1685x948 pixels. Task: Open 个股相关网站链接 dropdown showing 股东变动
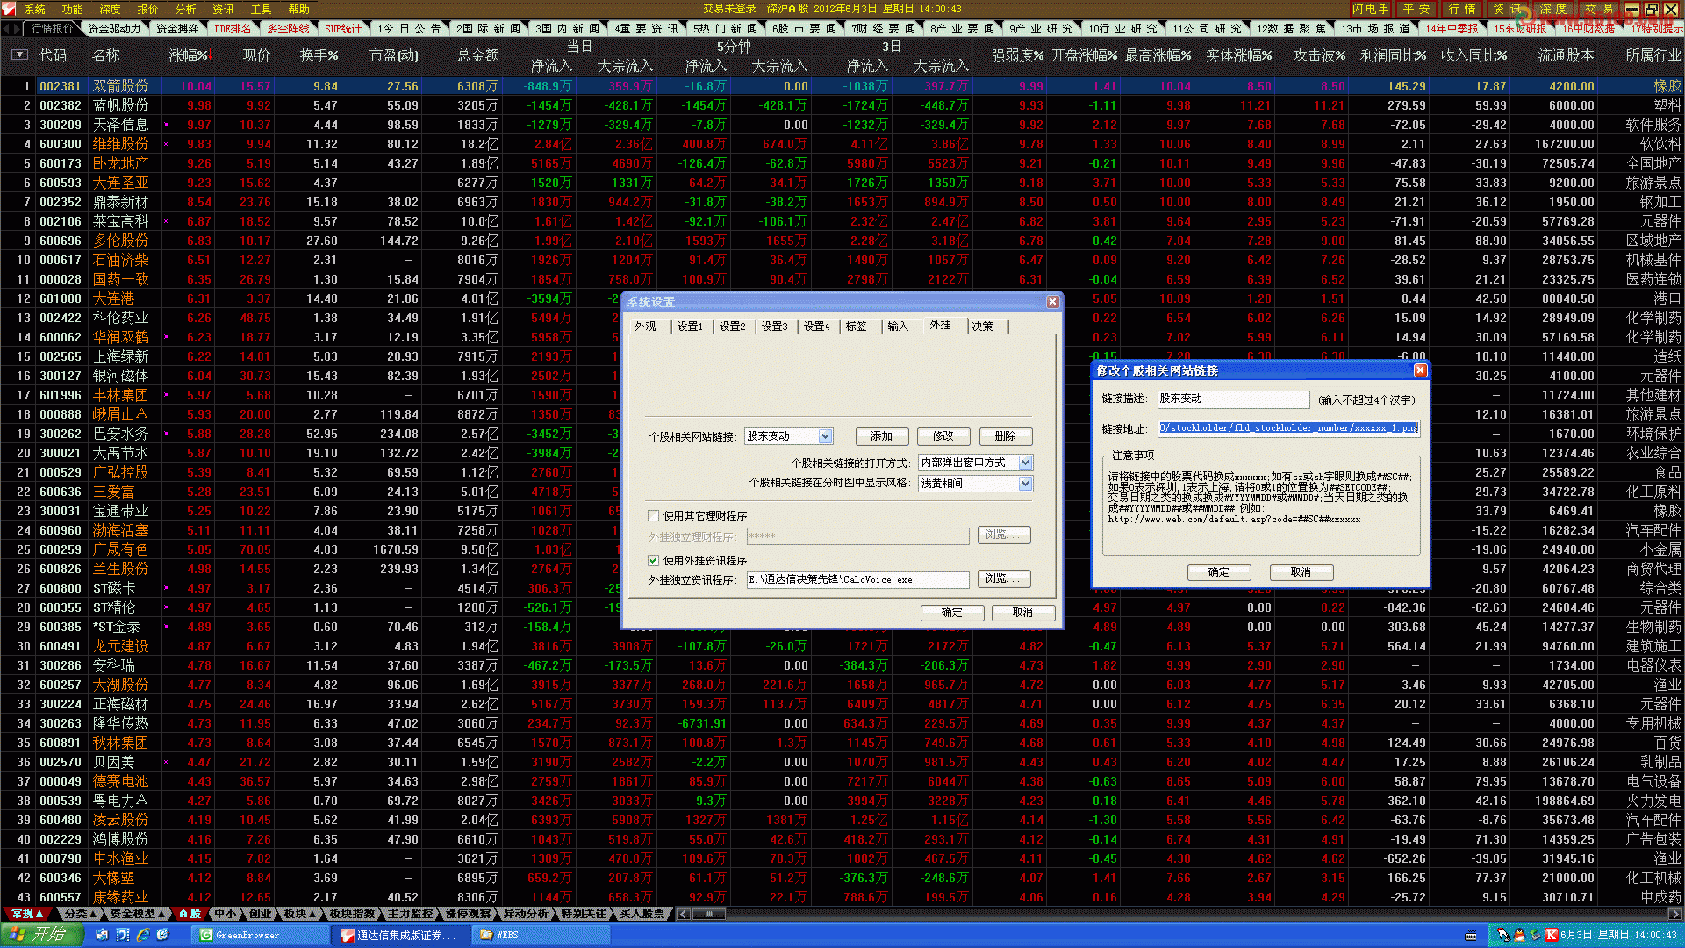click(825, 436)
